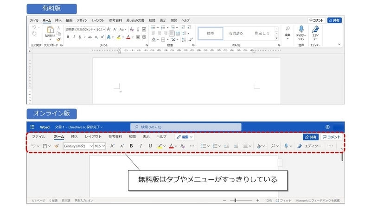Image resolution: width=371 pixels, height=208 pixels.
Task: Click Undo arrow in desktop Word ribbon
Action: [x=34, y=28]
